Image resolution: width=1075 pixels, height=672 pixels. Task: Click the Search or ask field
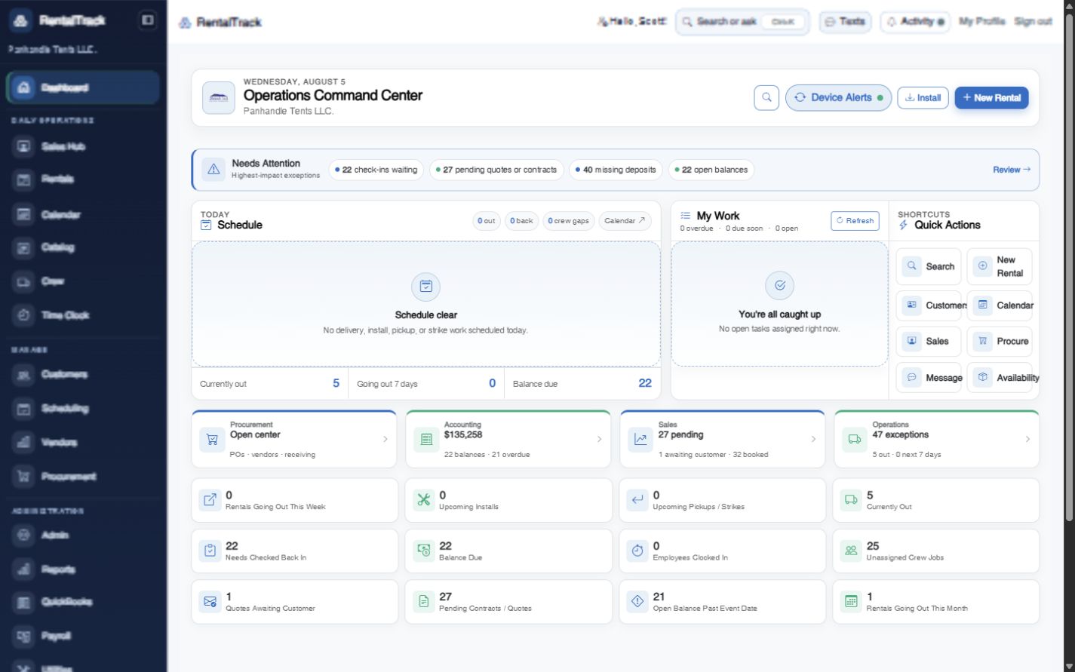point(742,22)
